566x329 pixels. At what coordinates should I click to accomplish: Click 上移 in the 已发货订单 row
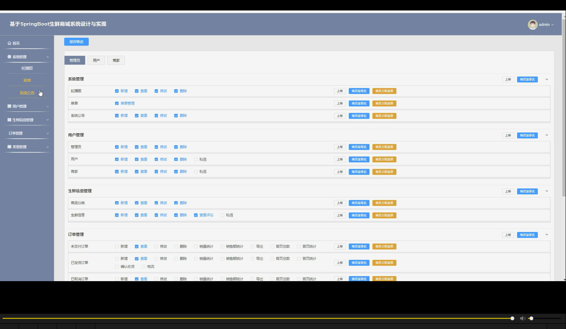tap(340, 263)
